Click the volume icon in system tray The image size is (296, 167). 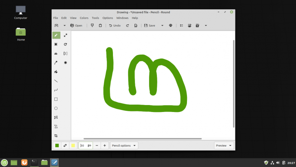click(x=278, y=163)
